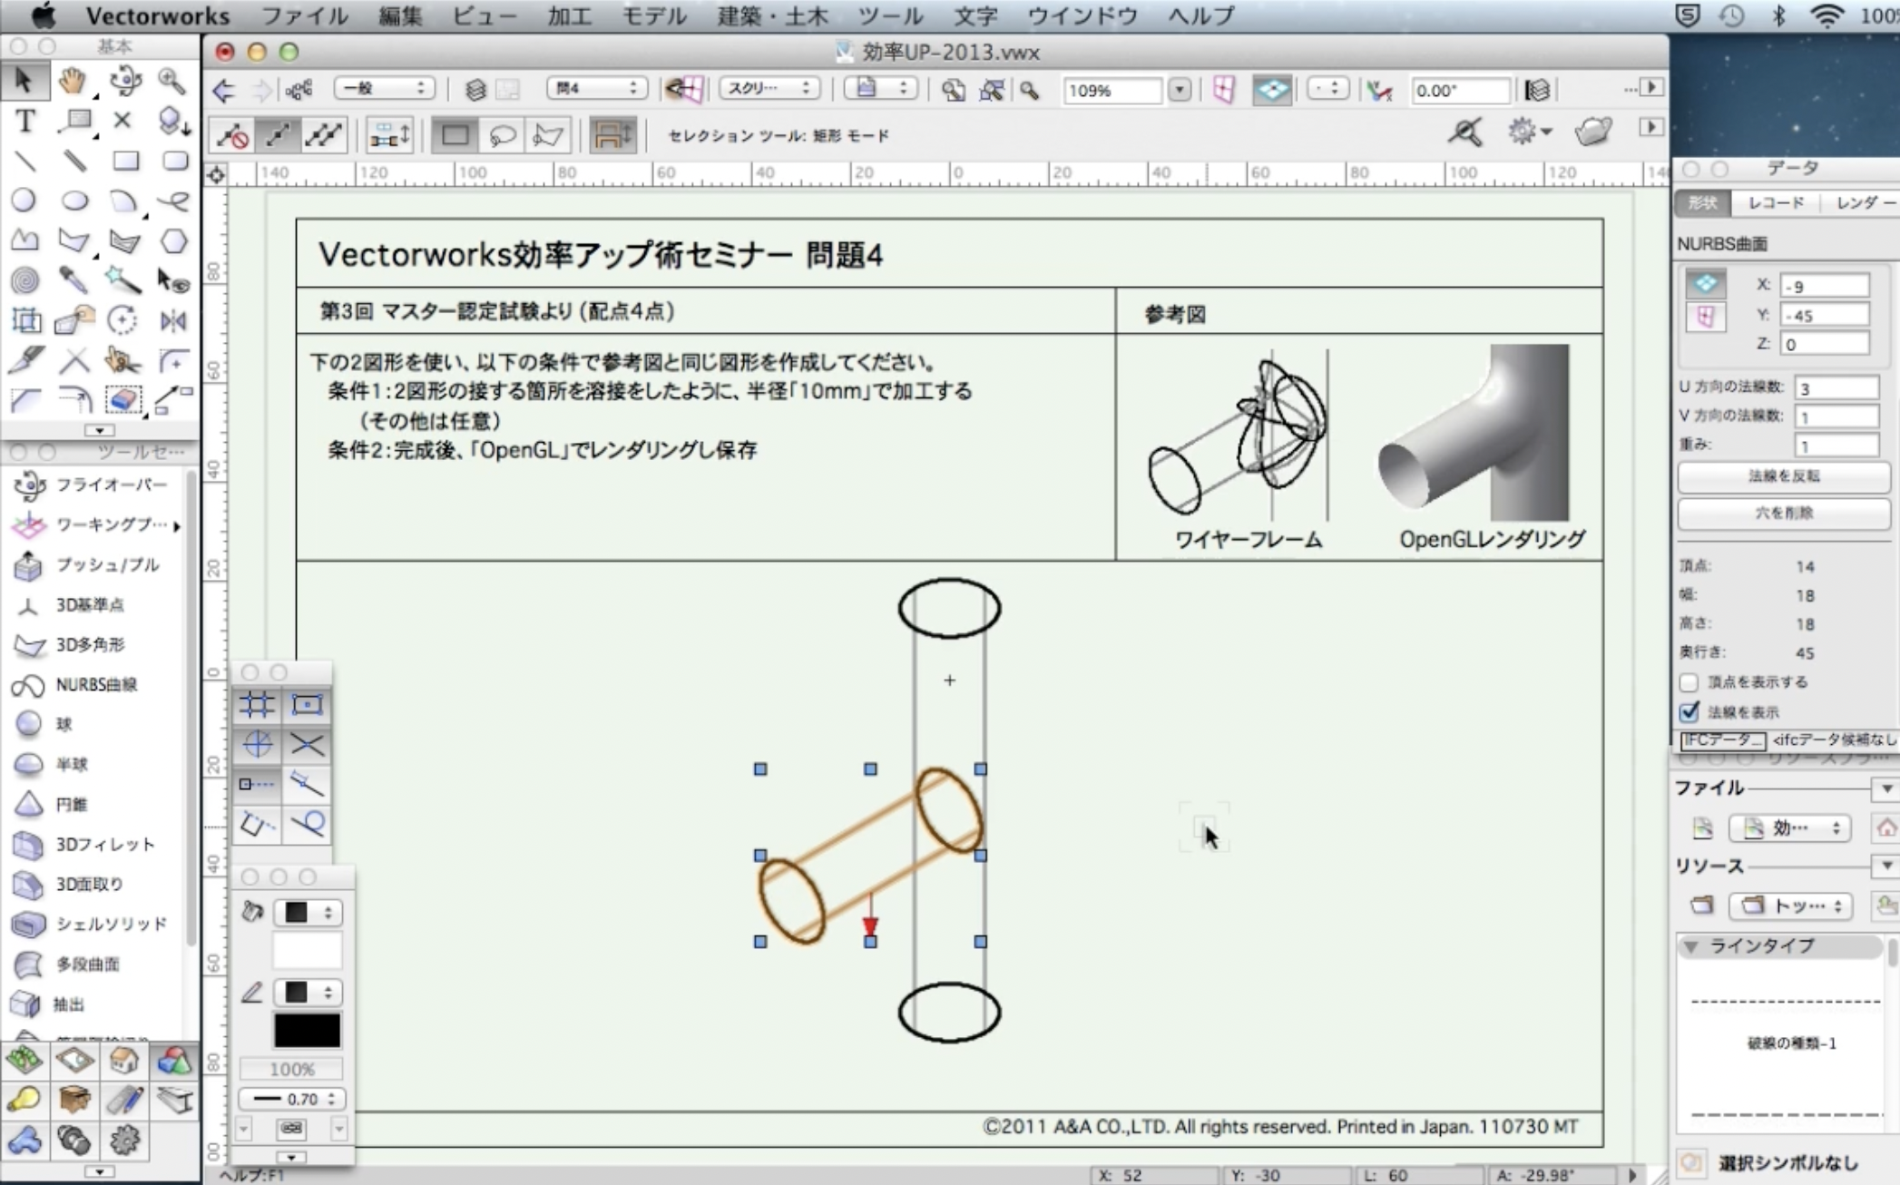1900x1185 pixels.
Task: Select the Regular Polygon hexagon tool
Action: pyautogui.click(x=173, y=240)
